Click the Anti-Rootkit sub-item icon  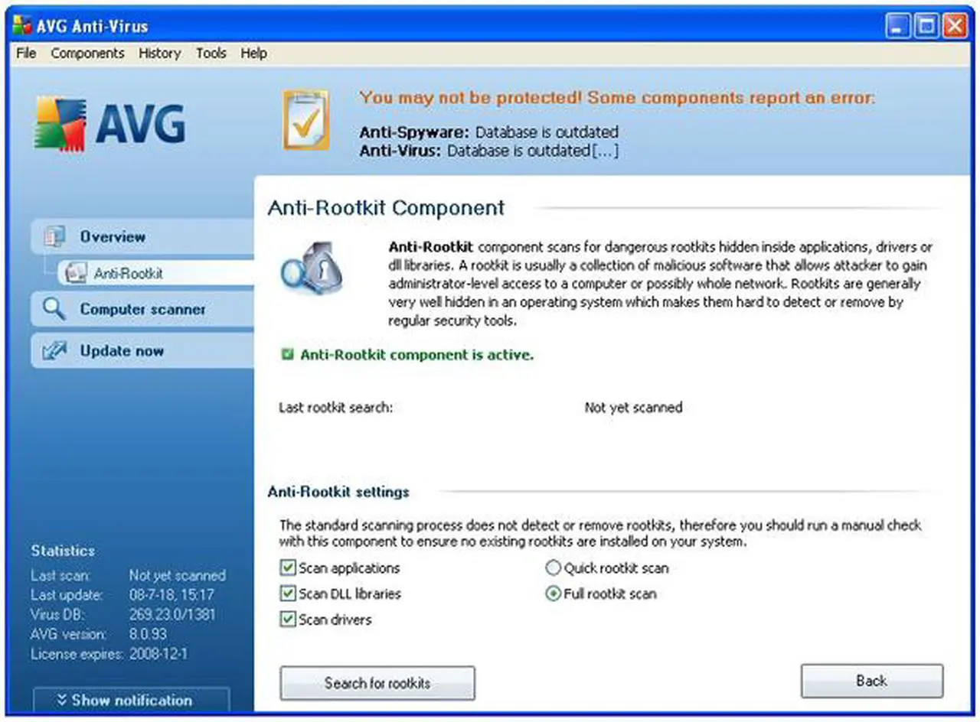tap(75, 273)
